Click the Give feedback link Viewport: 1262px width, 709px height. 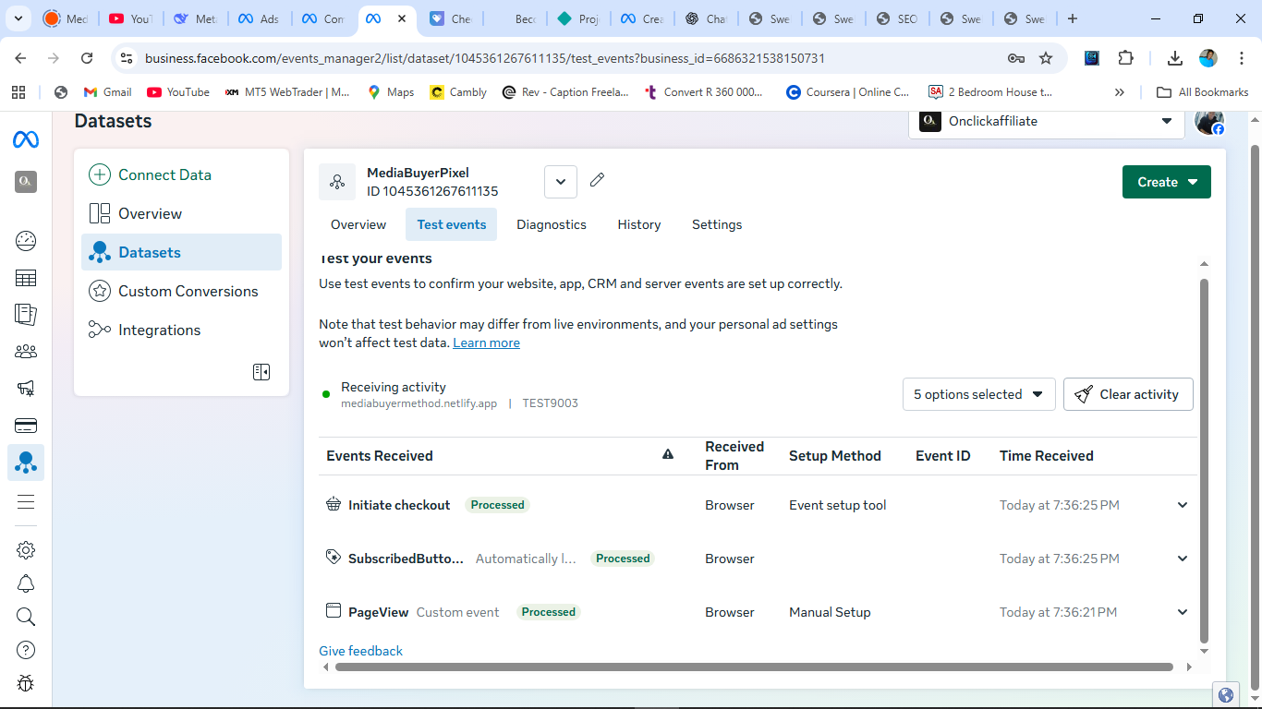[360, 651]
